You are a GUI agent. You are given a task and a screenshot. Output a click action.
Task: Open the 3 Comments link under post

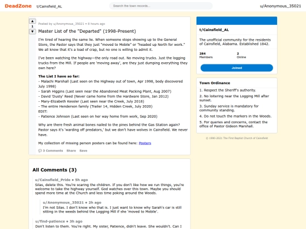point(51,150)
